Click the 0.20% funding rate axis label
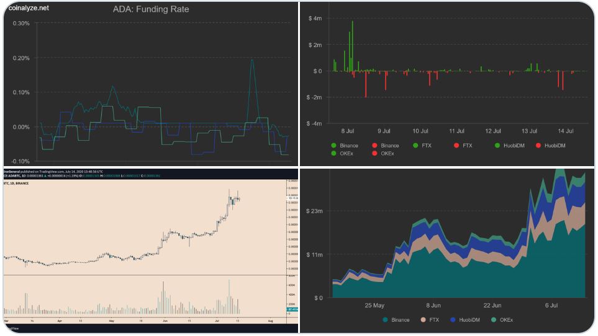The height and width of the screenshot is (336, 598). click(21, 58)
